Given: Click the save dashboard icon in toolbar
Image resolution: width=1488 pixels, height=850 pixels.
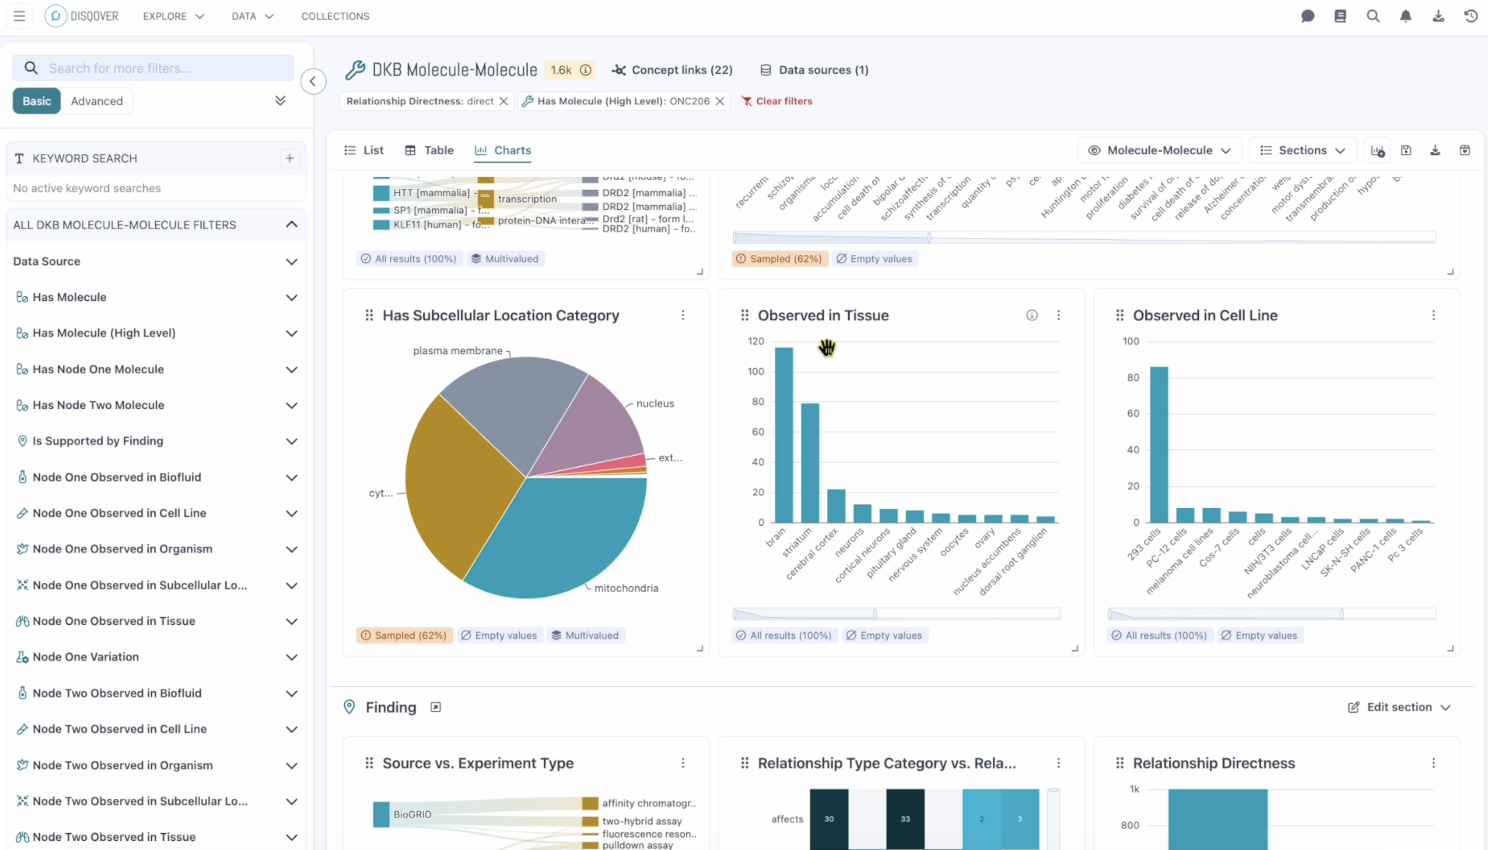Looking at the screenshot, I should pos(1406,151).
